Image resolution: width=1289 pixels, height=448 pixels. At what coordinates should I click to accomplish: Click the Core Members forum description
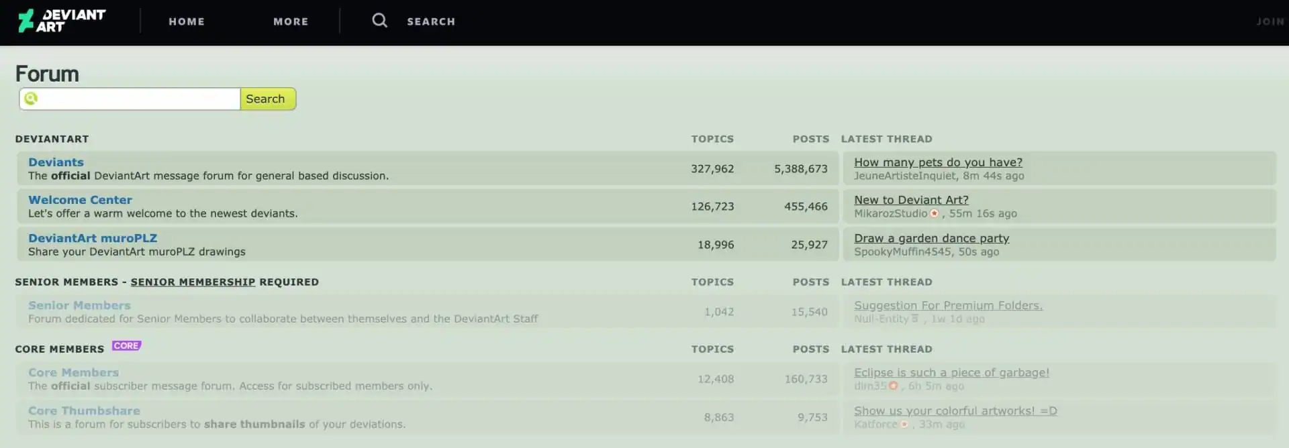click(230, 386)
